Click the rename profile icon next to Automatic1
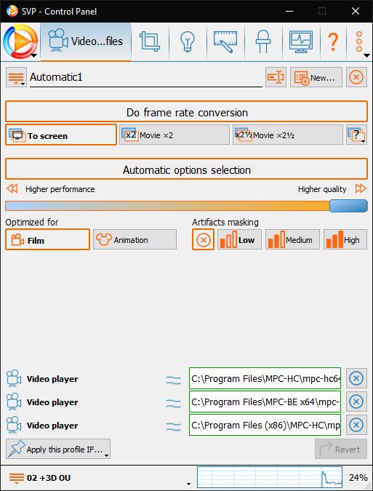 coord(276,77)
